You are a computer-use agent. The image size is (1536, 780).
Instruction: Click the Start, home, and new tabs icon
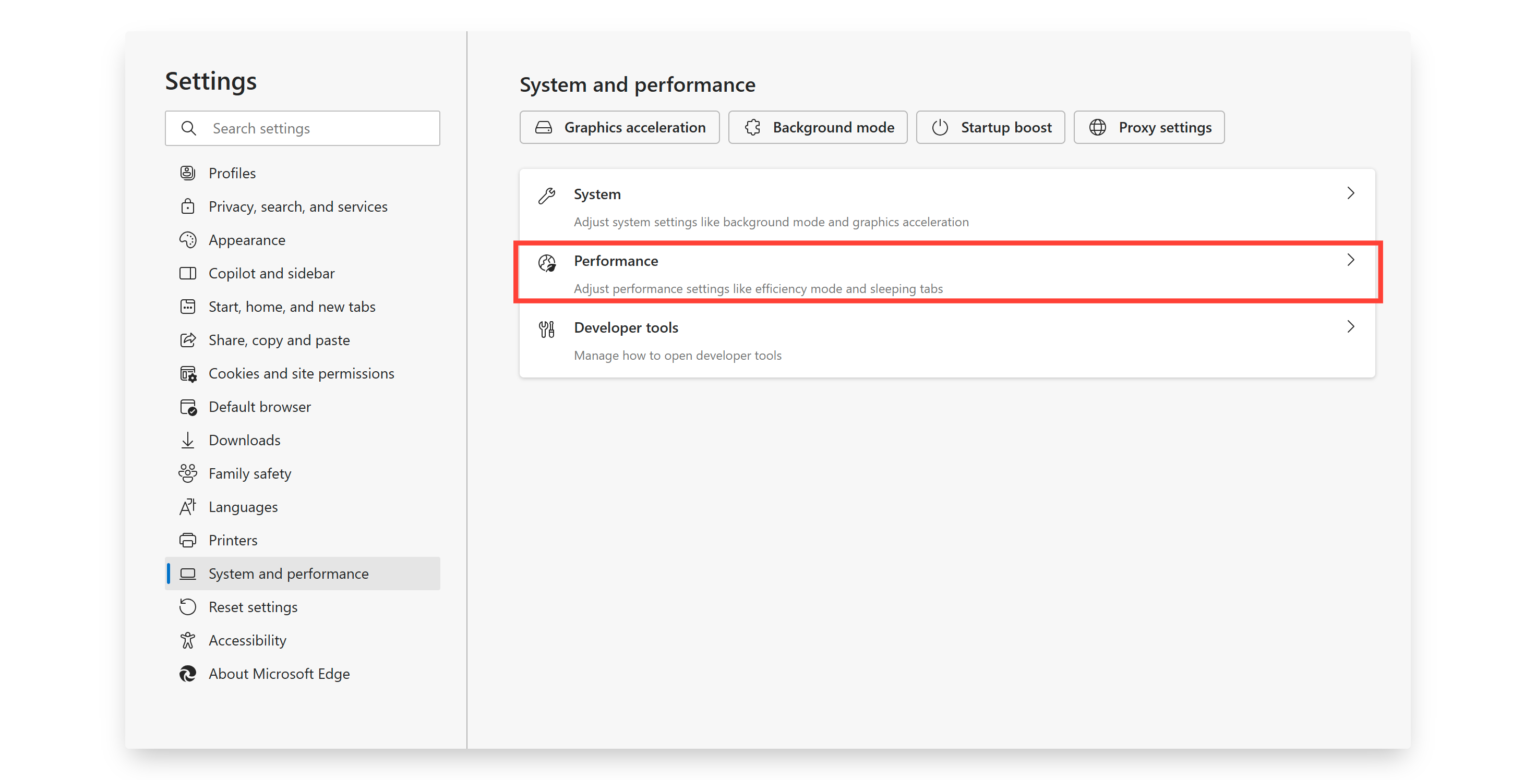(x=188, y=307)
